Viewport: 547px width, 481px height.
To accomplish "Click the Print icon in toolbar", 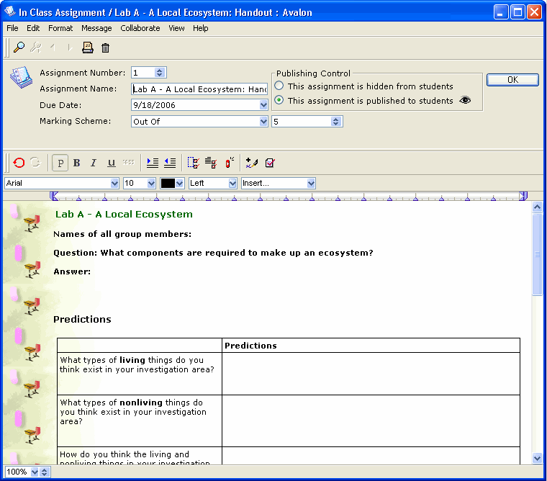I will pyautogui.click(x=88, y=48).
